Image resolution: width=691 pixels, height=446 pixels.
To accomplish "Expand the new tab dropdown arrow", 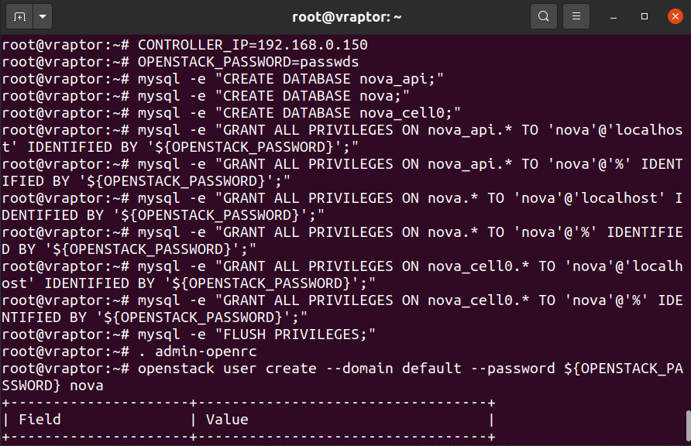I will [42, 16].
